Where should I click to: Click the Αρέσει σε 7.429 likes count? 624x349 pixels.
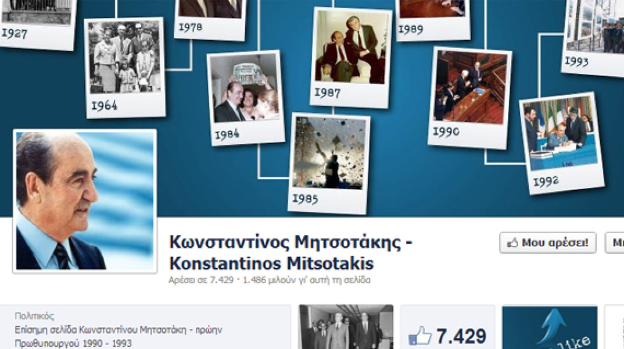201,280
